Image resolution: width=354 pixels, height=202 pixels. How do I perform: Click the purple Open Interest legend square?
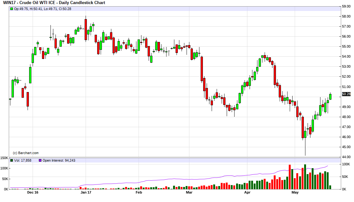(x=40, y=160)
